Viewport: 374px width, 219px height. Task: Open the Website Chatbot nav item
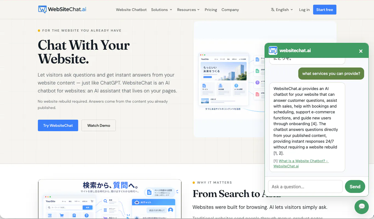coord(131,10)
